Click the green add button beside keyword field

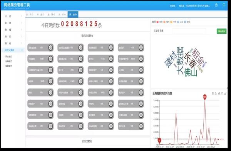tap(221, 31)
